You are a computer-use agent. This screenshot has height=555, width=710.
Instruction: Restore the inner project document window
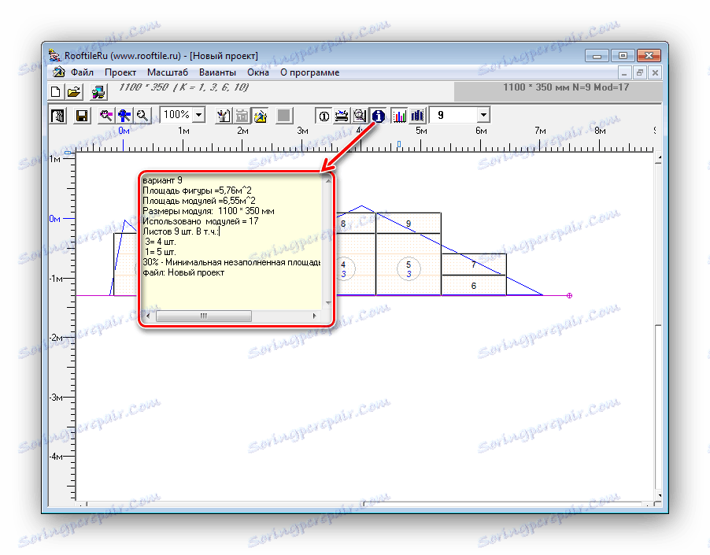click(x=640, y=72)
